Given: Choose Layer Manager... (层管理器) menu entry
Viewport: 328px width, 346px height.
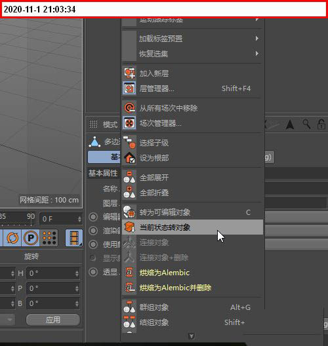Looking at the screenshot, I should (192, 88).
